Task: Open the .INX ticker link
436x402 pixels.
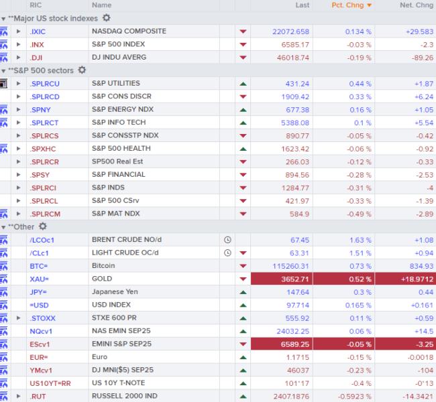Action: click(37, 44)
